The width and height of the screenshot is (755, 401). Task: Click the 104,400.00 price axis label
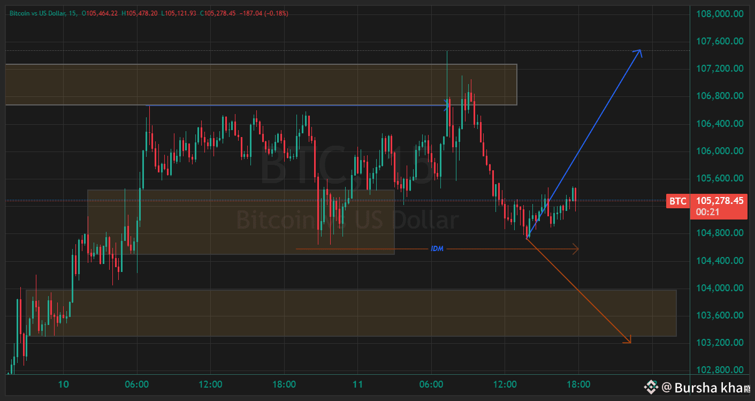719,261
